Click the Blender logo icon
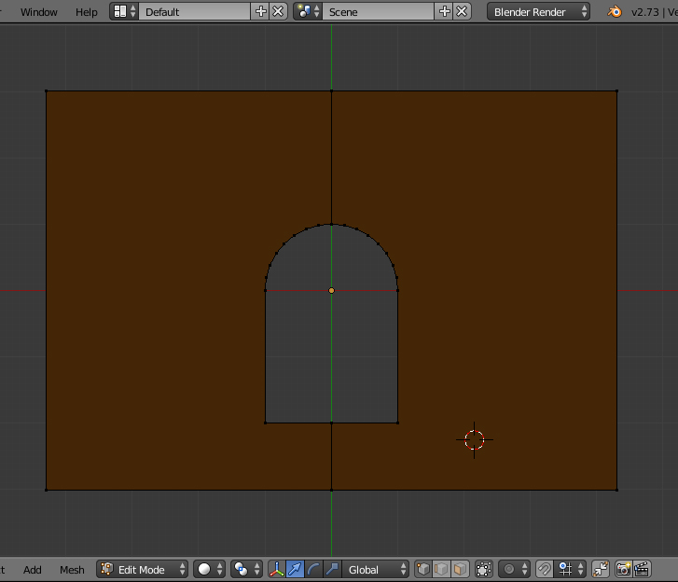Screen dimensions: 678x582 click(615, 12)
